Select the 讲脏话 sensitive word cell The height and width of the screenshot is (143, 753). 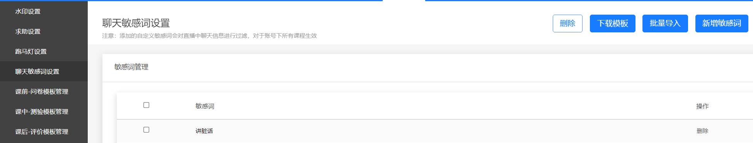[204, 131]
